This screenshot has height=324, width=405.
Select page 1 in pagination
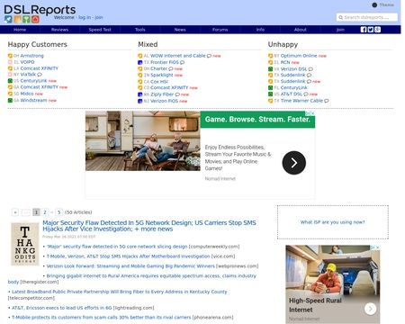click(36, 212)
